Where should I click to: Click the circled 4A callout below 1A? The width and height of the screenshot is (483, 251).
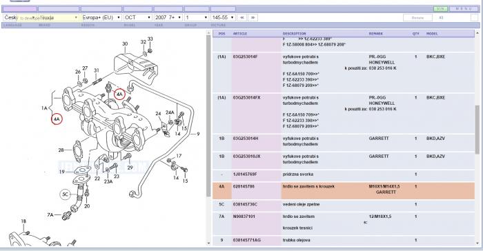click(x=57, y=119)
